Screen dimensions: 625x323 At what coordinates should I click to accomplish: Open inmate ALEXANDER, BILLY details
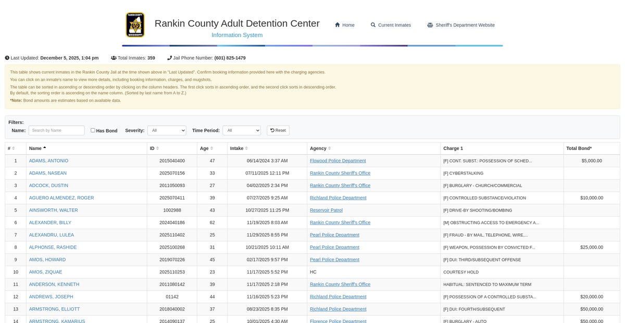[x=50, y=222]
